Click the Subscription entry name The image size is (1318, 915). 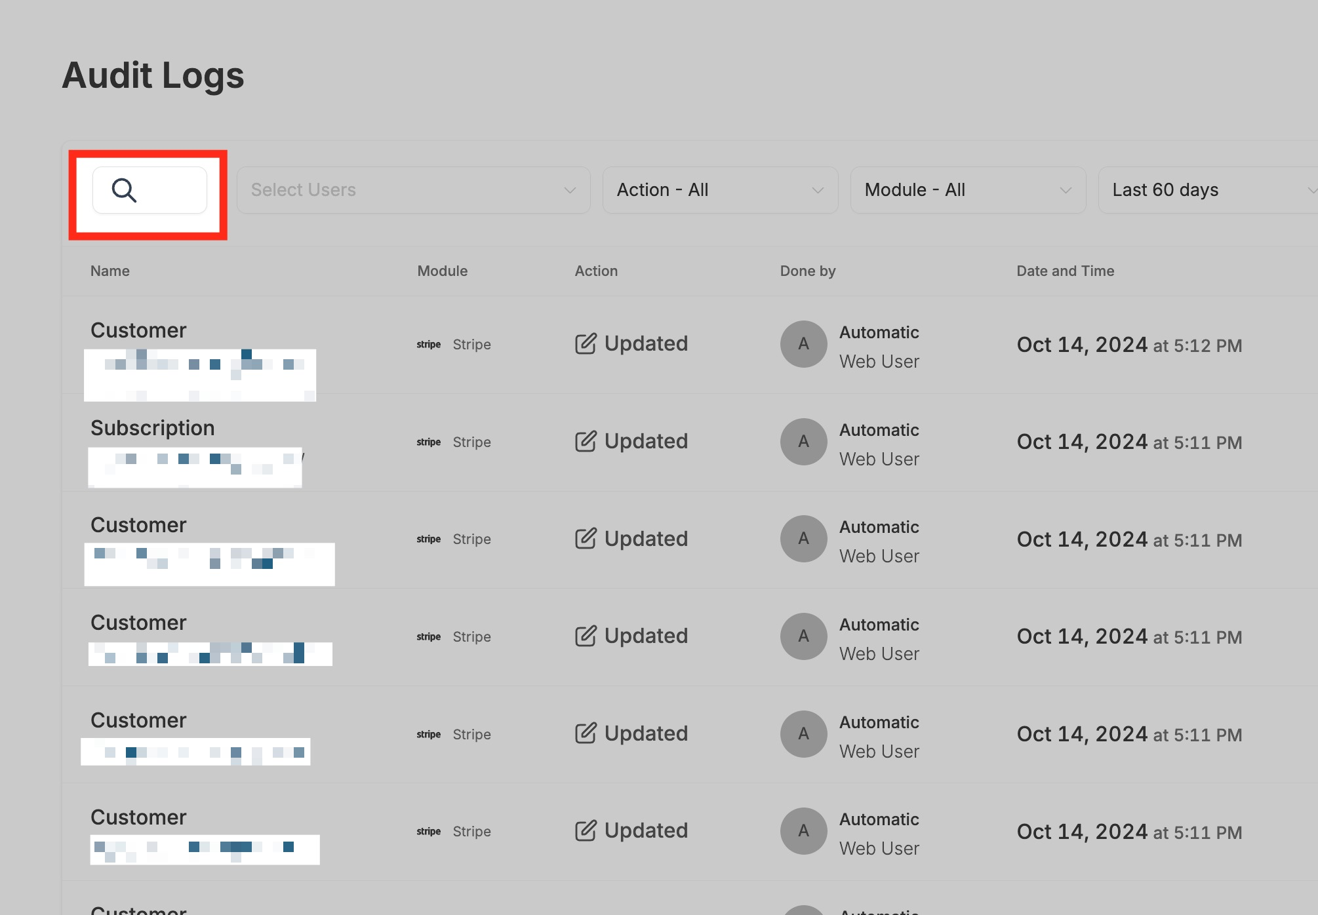153,428
